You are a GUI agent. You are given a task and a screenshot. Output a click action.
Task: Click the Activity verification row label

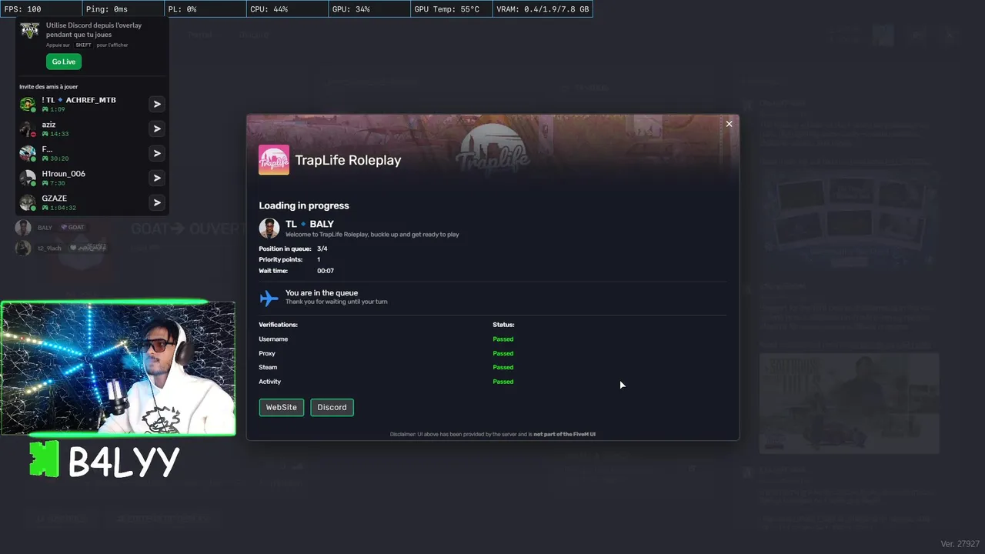(x=270, y=382)
